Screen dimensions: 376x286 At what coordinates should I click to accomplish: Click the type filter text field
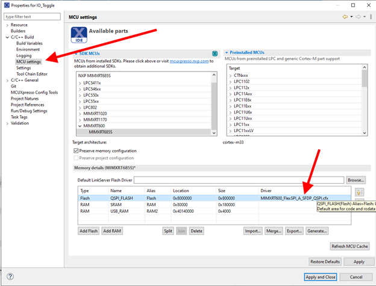pyautogui.click(x=32, y=16)
